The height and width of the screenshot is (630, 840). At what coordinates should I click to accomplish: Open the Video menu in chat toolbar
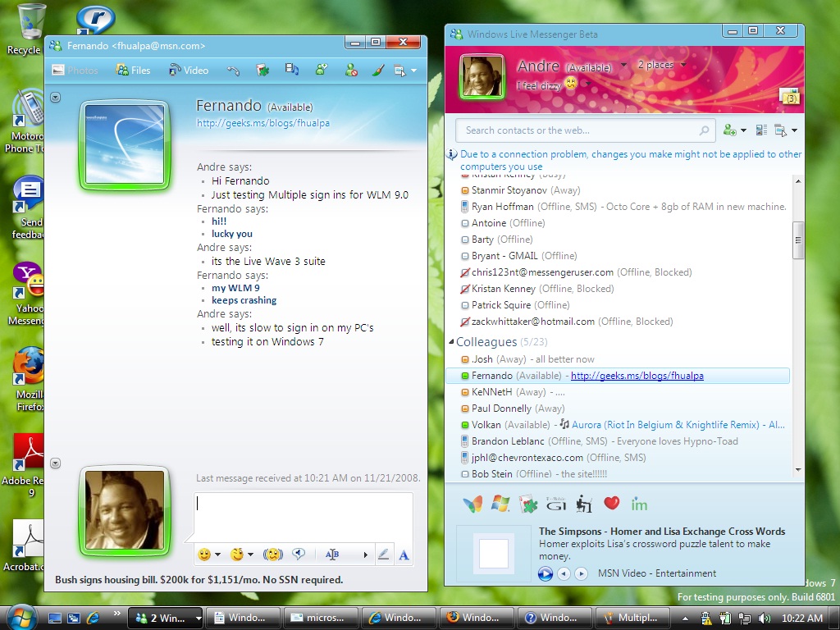pos(189,71)
